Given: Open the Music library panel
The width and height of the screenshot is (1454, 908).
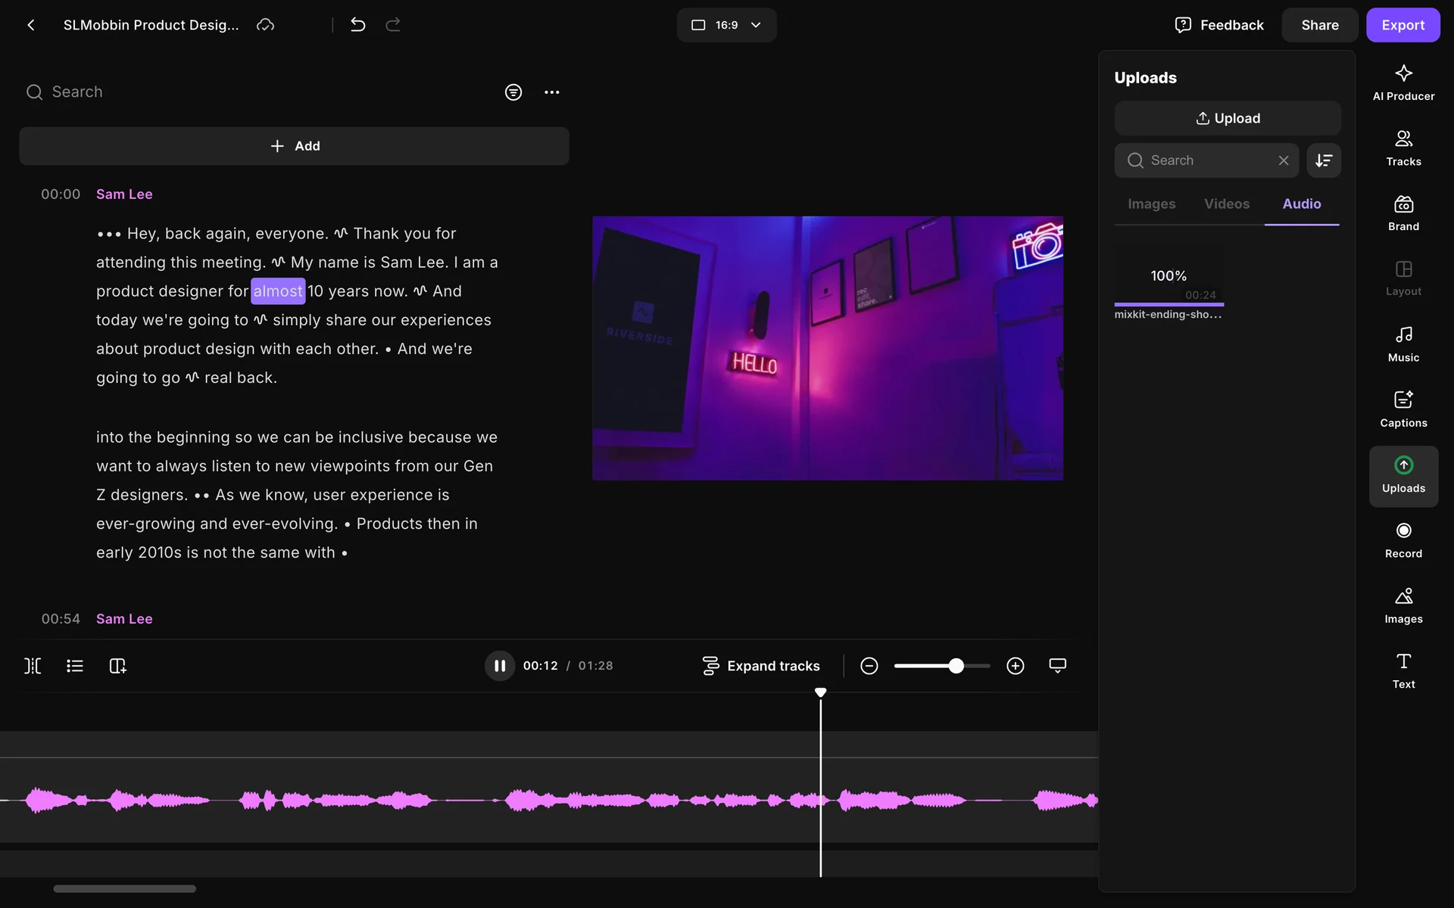Looking at the screenshot, I should click(x=1403, y=344).
